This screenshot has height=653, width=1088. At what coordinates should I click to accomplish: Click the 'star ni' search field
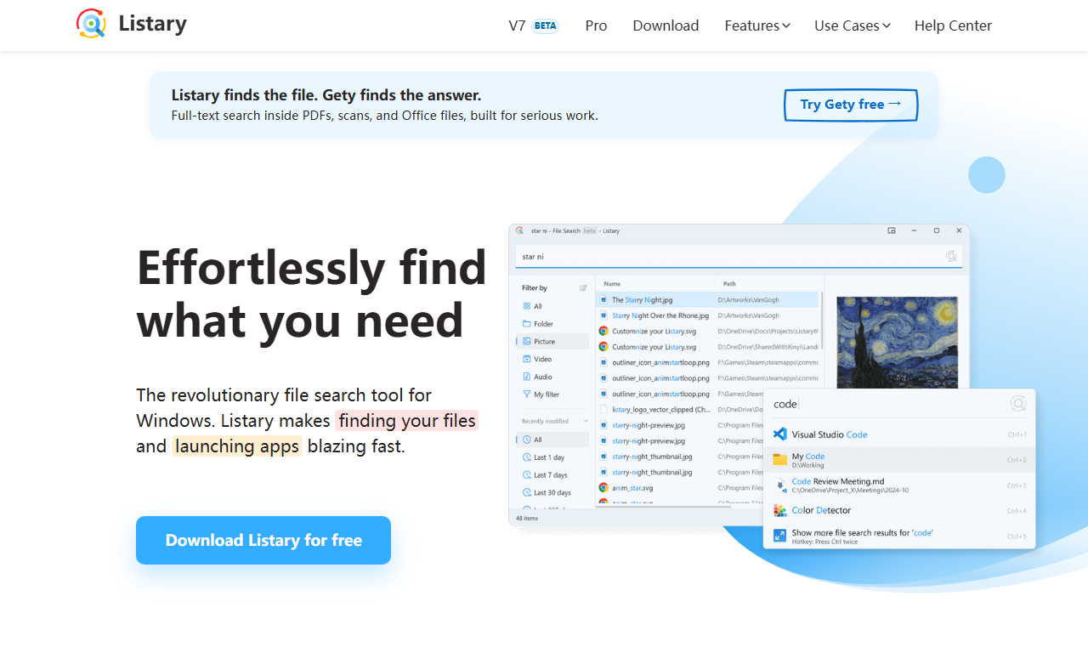[739, 256]
